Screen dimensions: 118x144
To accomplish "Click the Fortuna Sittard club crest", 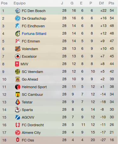I will (18, 34).
